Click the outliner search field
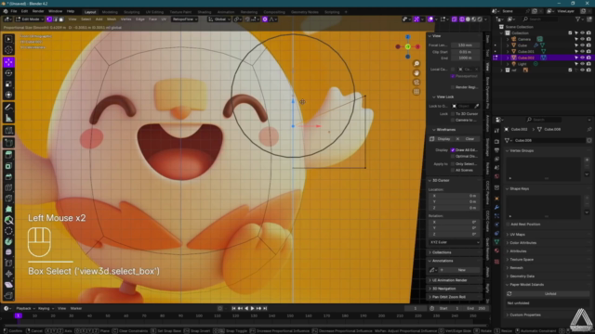Screen dimensions: 595x334 point(540,19)
